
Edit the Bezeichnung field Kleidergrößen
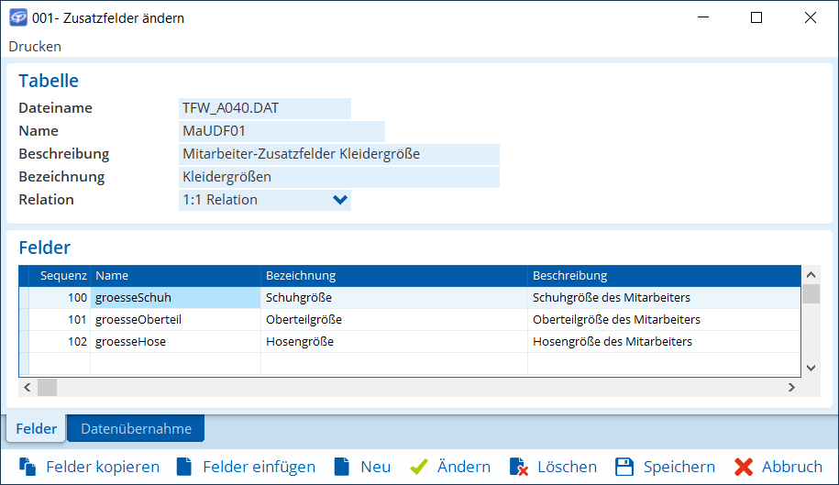(x=338, y=177)
